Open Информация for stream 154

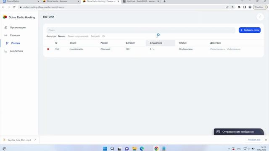(234, 49)
